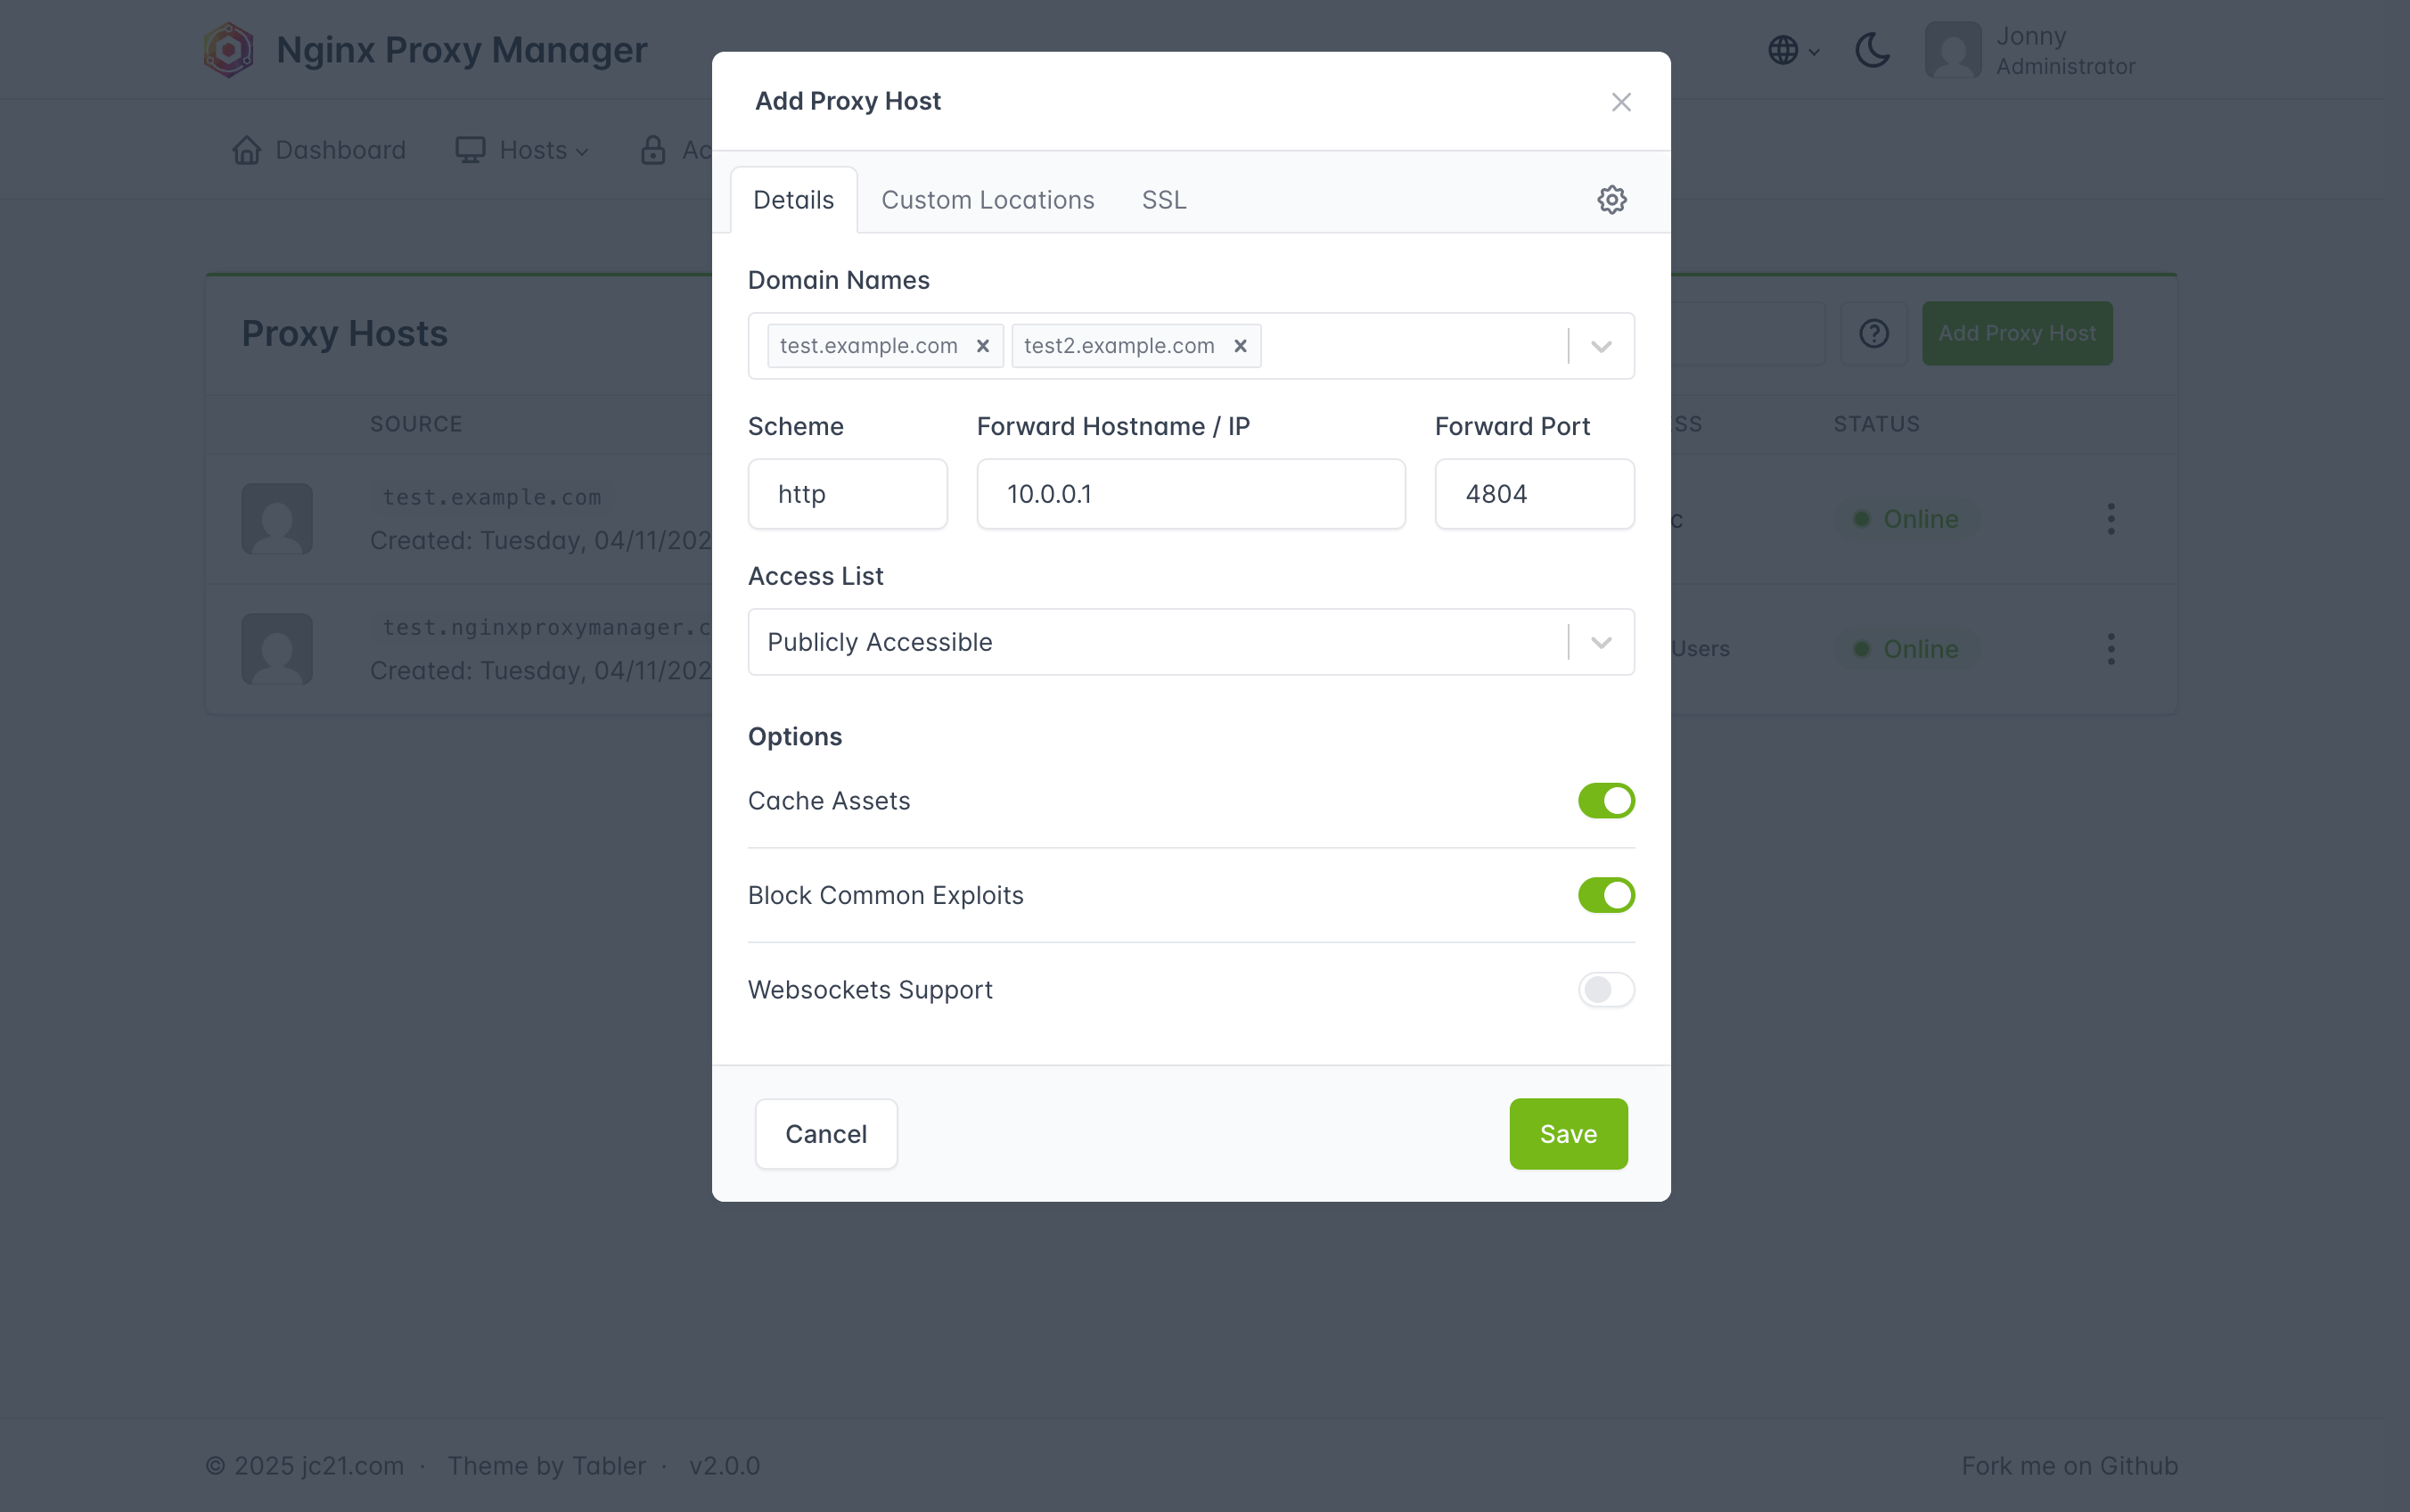Click the help question mark icon
Image resolution: width=2410 pixels, height=1512 pixels.
tap(1873, 334)
